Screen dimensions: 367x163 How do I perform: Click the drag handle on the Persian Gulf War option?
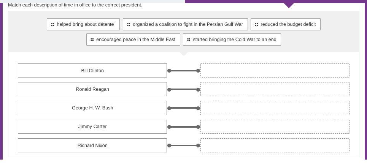[x=129, y=24]
